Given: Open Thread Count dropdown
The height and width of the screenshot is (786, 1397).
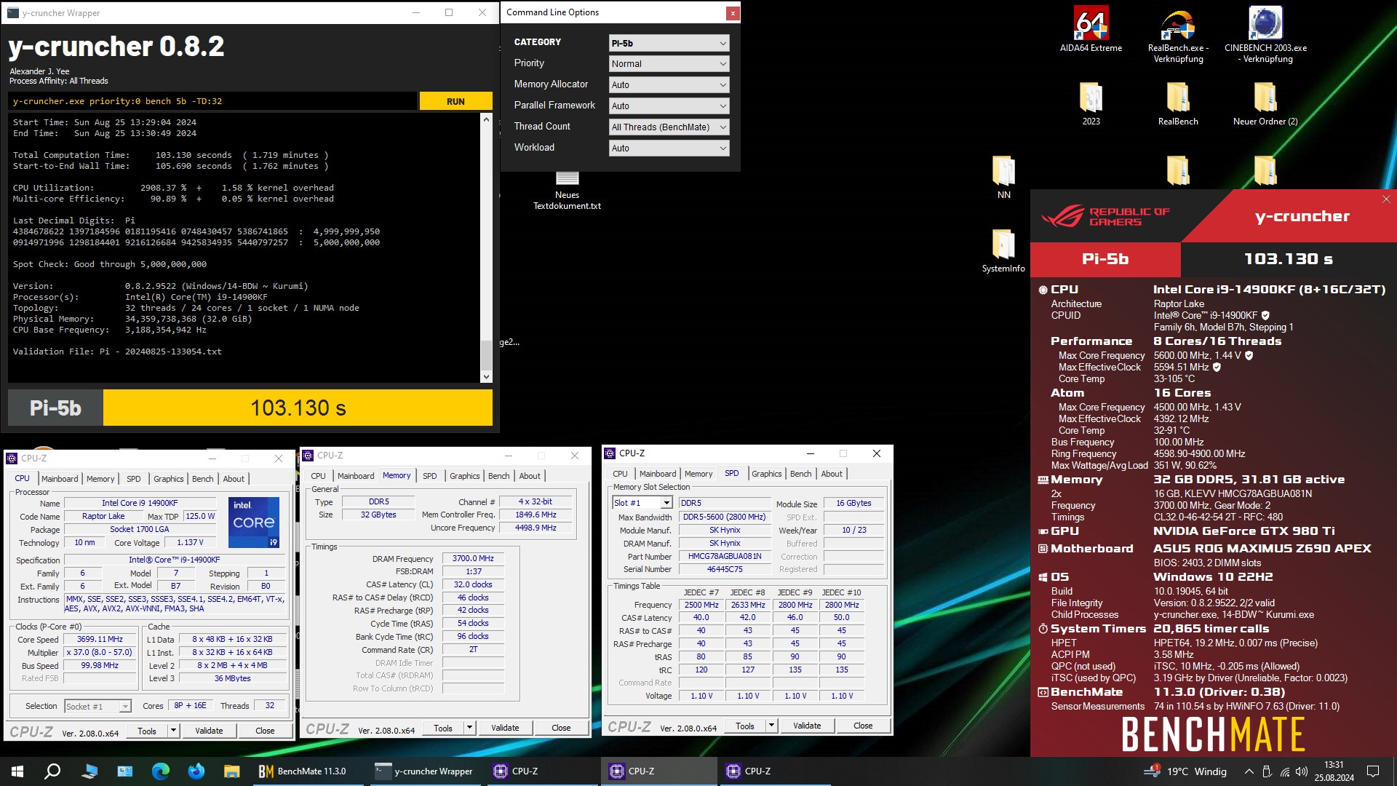Looking at the screenshot, I should [x=669, y=127].
